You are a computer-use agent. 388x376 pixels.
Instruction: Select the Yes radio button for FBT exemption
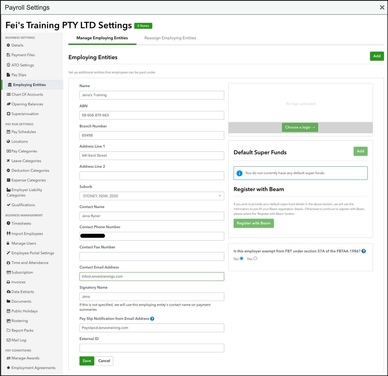(x=255, y=259)
